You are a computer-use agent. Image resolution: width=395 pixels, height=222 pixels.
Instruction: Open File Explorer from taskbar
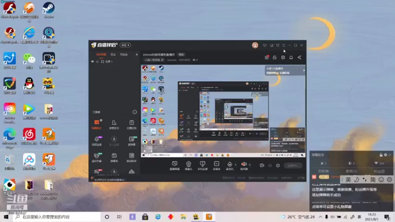coord(183,217)
